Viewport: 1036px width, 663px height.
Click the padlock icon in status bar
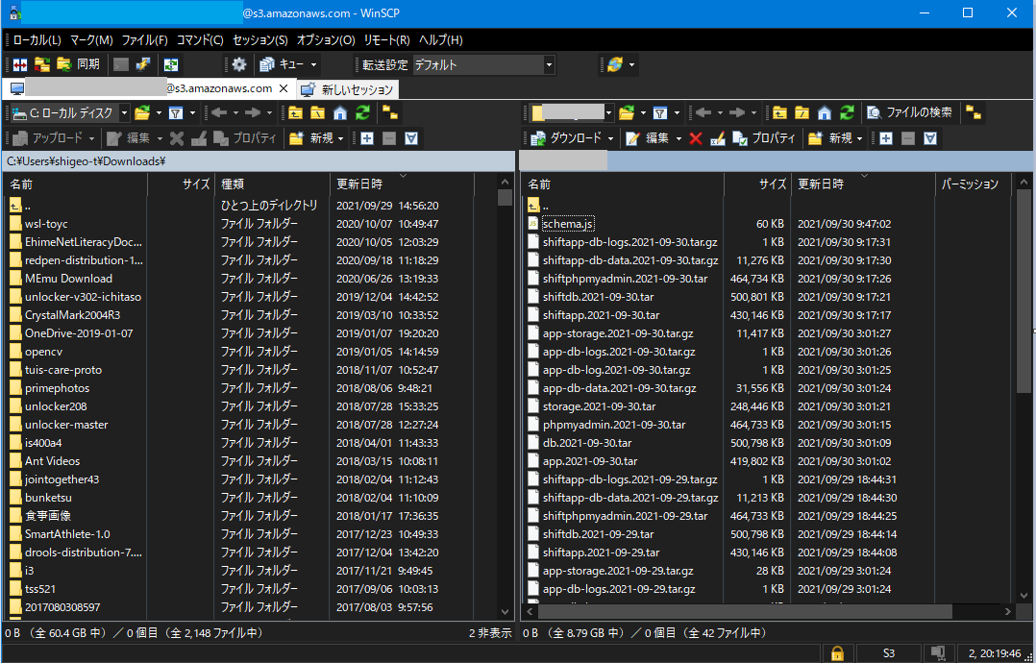click(836, 653)
